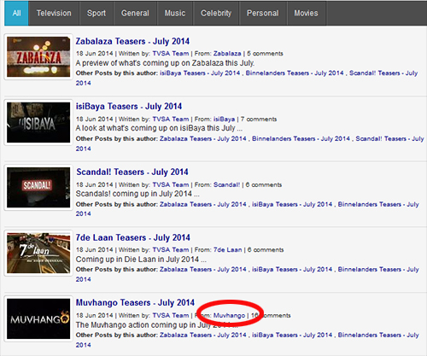Open the Scandal! thumbnail image
The height and width of the screenshot is (356, 427).
pyautogui.click(x=38, y=188)
